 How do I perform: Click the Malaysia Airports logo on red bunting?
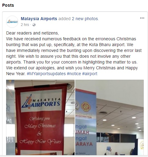pos(41,101)
